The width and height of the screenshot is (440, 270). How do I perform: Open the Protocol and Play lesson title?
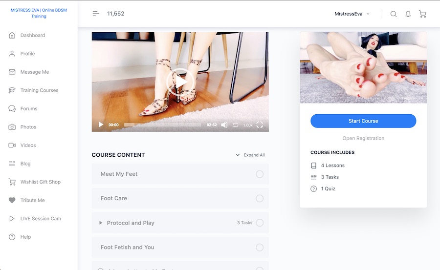[x=131, y=223]
